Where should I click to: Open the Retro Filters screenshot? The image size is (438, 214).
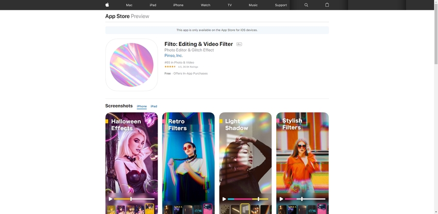click(x=189, y=163)
